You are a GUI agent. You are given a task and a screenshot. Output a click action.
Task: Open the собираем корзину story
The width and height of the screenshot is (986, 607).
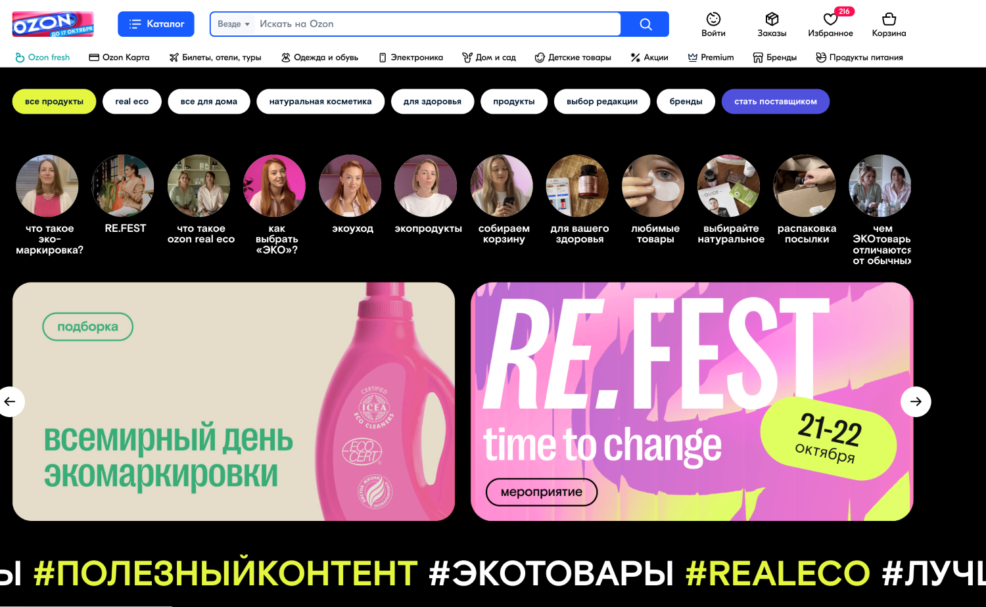[x=502, y=186]
